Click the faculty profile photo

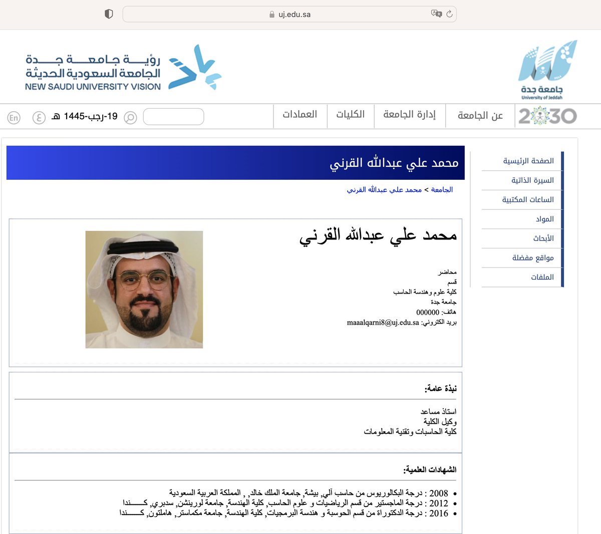(144, 290)
